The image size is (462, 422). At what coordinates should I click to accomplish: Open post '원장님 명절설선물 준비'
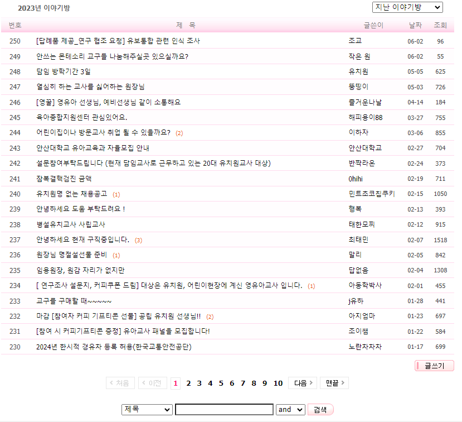coord(71,255)
